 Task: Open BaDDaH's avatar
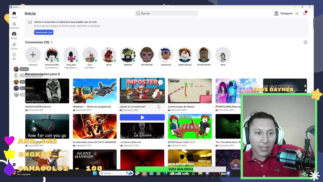tap(128, 55)
